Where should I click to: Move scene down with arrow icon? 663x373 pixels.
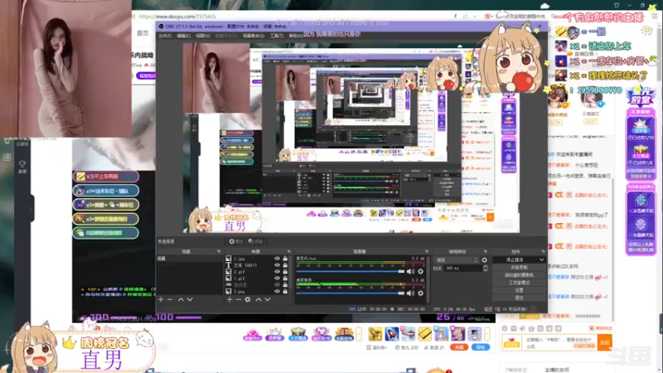(190, 299)
